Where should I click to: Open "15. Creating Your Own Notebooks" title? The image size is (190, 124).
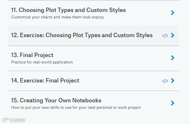pyautogui.click(x=56, y=100)
